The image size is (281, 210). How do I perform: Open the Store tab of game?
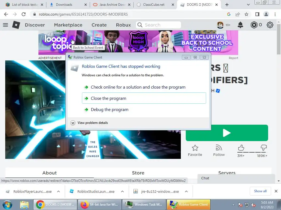click(x=138, y=173)
